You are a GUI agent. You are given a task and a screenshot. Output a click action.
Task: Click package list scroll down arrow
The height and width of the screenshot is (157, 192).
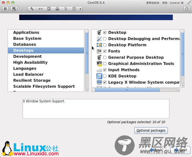[x=182, y=85]
